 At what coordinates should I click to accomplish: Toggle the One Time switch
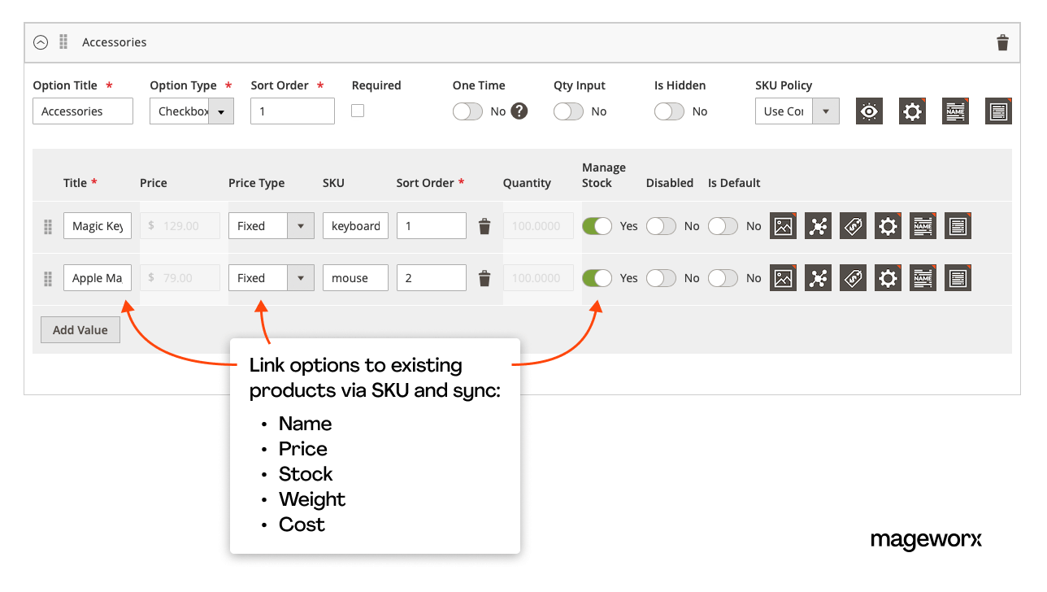click(x=467, y=111)
